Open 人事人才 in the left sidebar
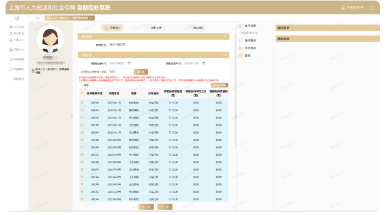This screenshot has height=215, width=387. (17, 40)
